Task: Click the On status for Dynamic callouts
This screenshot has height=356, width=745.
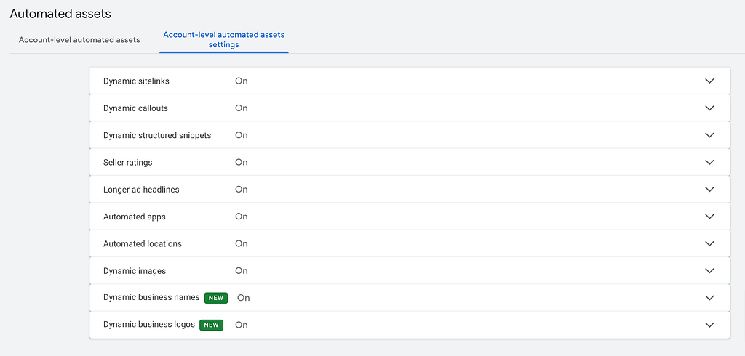Action: coord(241,108)
